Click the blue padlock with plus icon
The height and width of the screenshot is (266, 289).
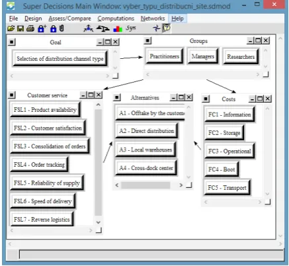pos(42,28)
